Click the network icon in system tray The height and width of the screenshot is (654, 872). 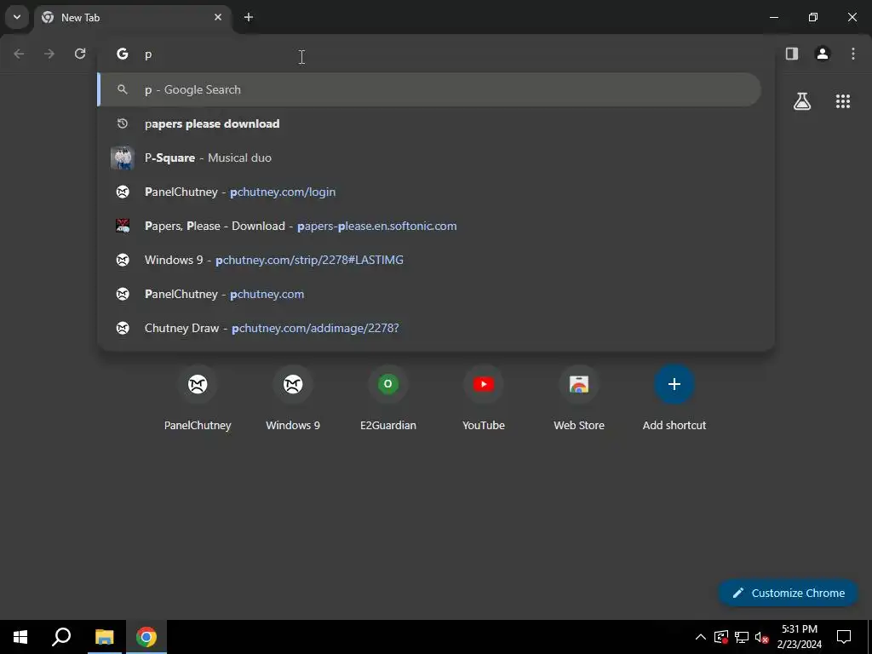pos(742,637)
